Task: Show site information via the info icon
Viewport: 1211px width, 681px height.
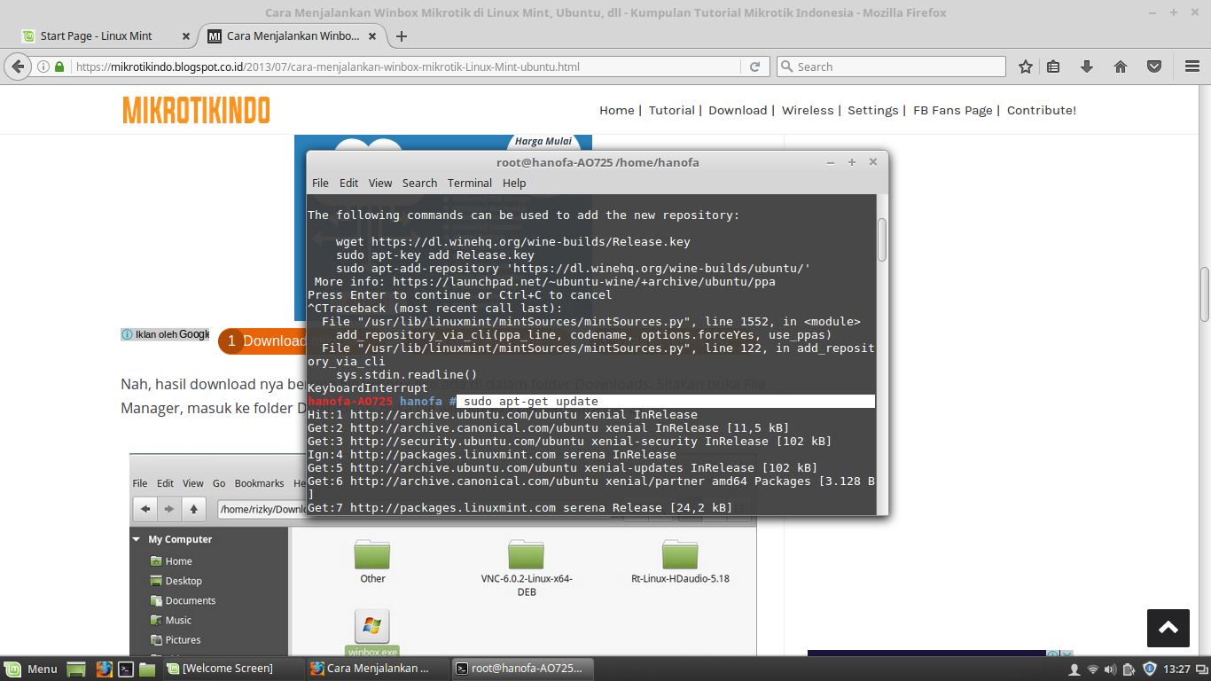Action: [43, 67]
